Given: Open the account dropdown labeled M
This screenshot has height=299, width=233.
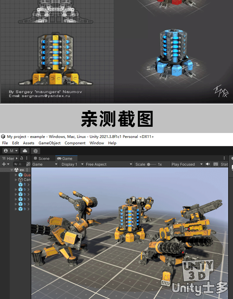Looking at the screenshot, I should click(11, 151).
